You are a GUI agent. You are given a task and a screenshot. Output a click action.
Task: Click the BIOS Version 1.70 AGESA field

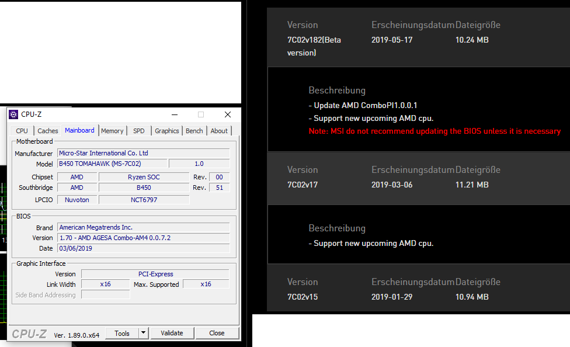(x=144, y=238)
